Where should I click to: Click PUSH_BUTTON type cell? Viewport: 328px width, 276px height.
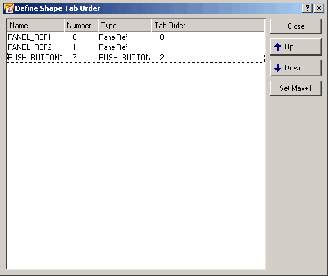click(x=125, y=58)
